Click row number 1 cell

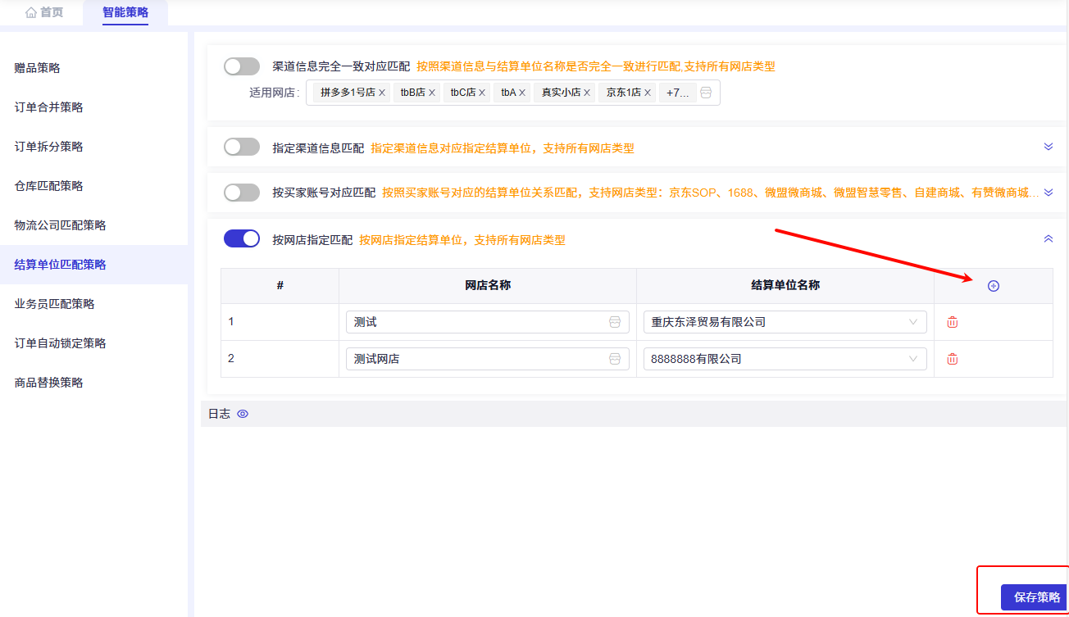coord(280,322)
